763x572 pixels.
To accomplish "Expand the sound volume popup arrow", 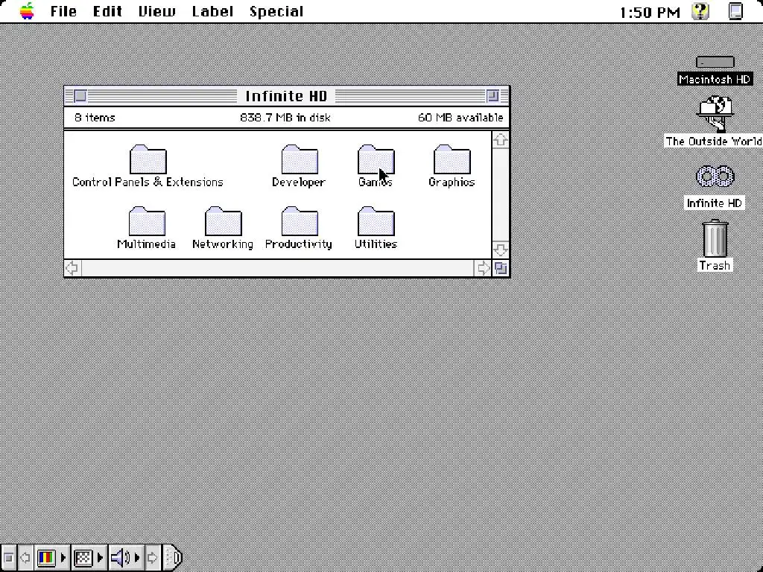I will point(137,557).
